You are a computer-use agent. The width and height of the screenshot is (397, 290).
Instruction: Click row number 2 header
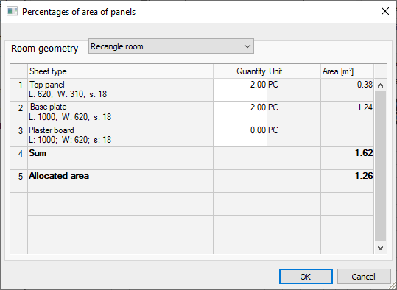(x=19, y=113)
